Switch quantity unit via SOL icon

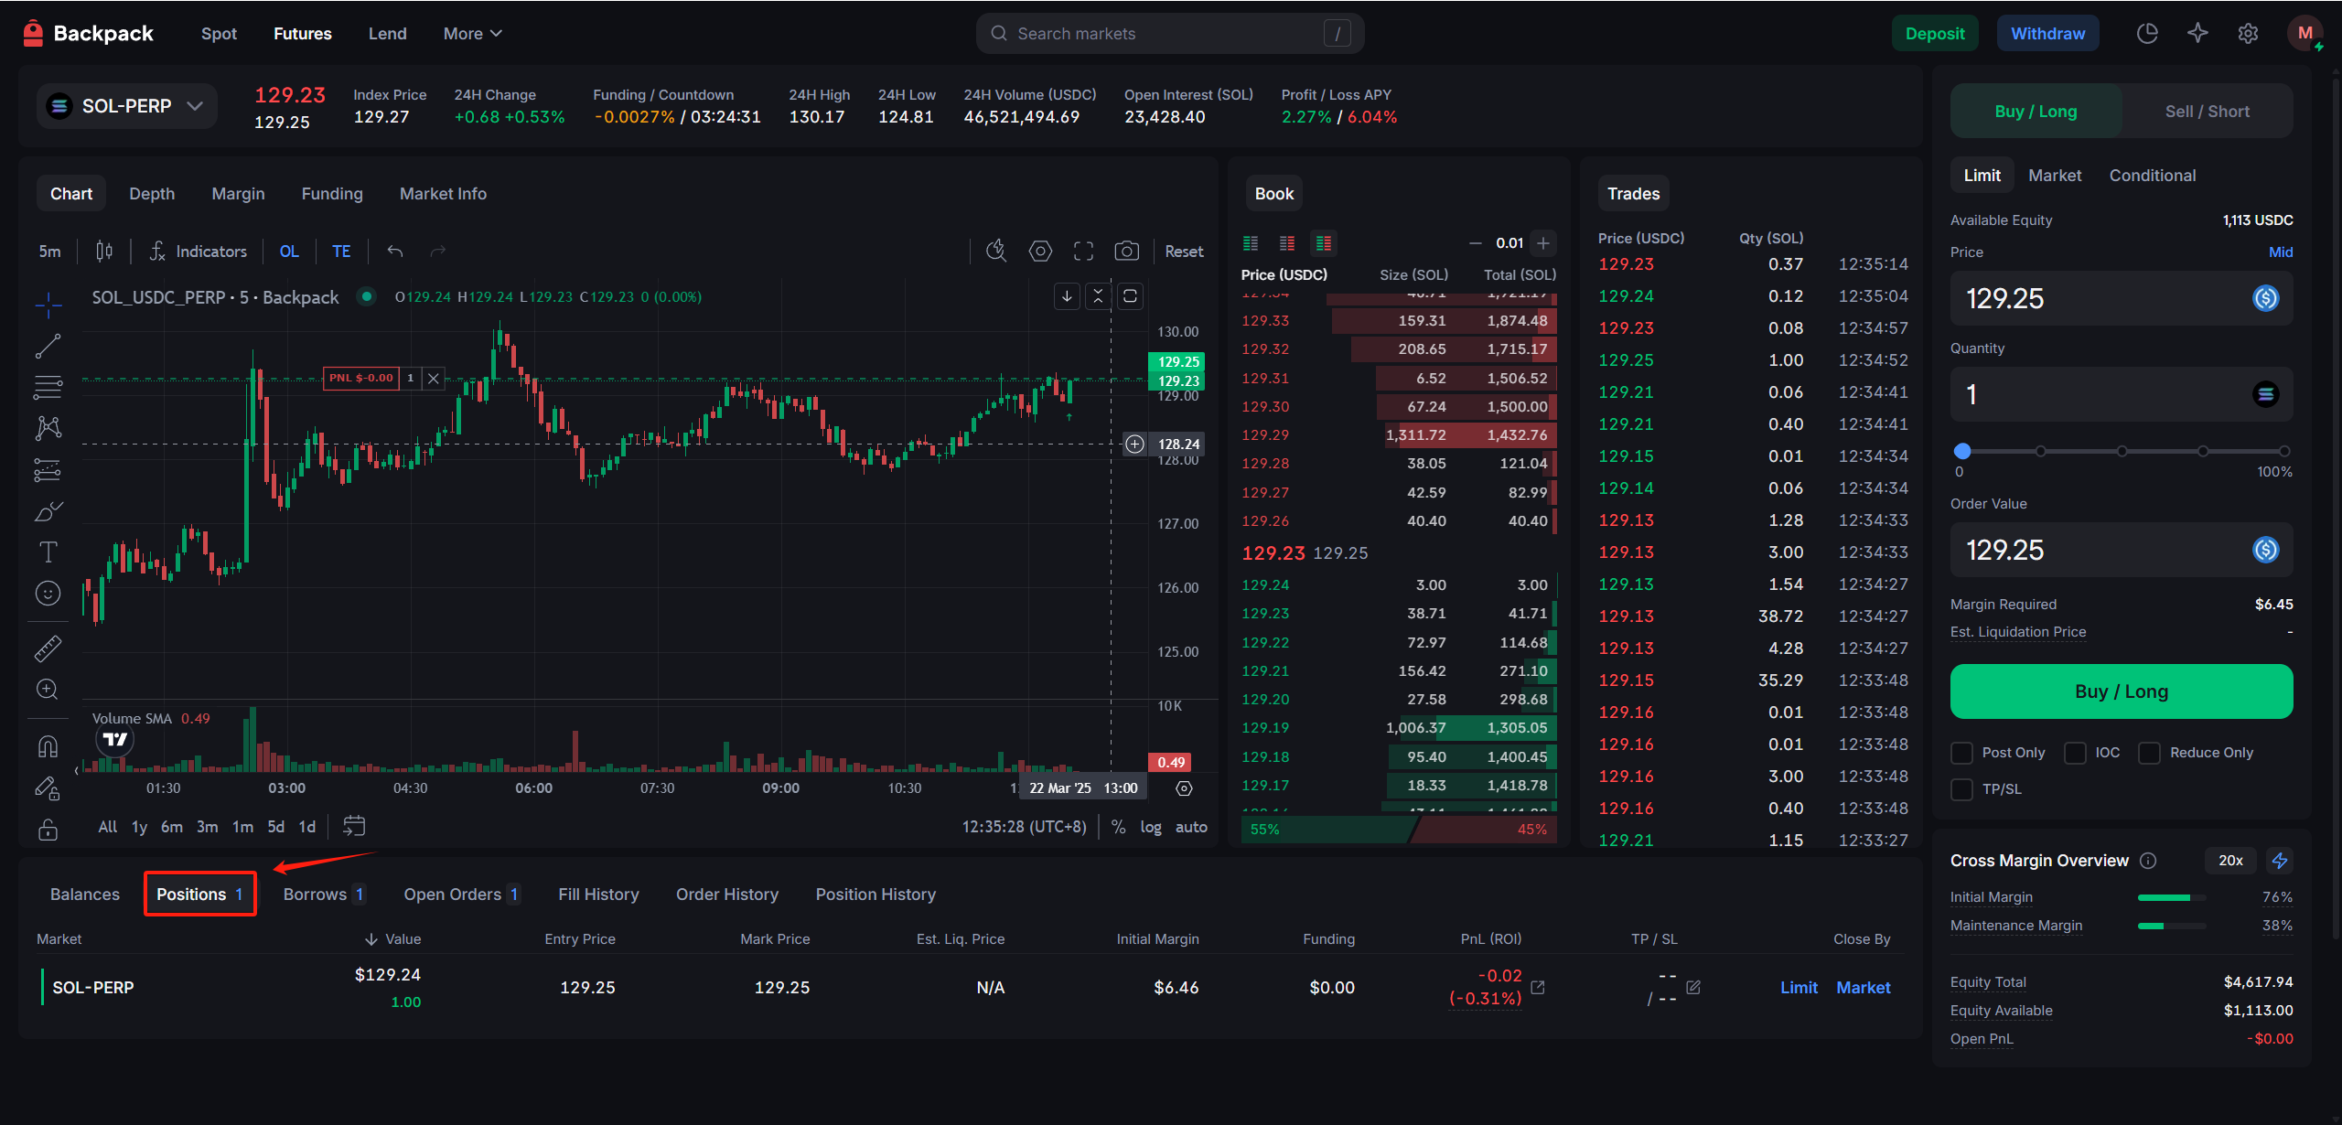(2266, 394)
